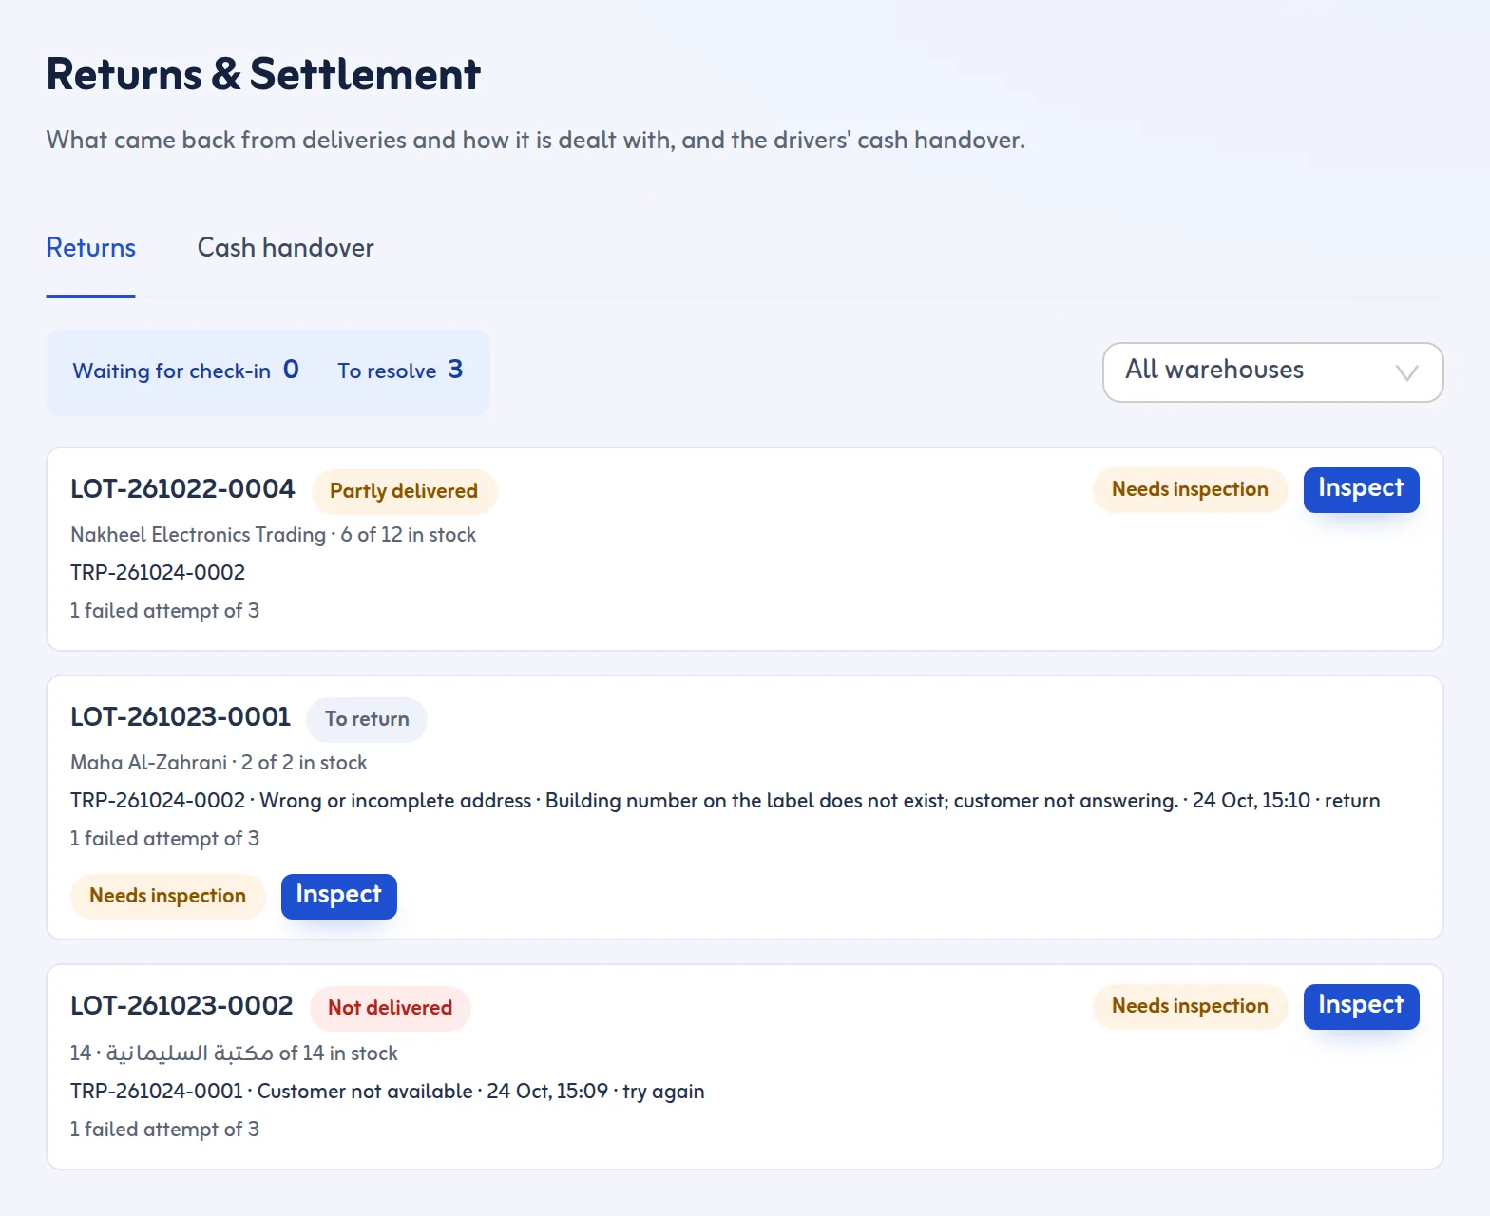The image size is (1490, 1216).
Task: Click the Returns & Settlement page title
Action: click(263, 75)
